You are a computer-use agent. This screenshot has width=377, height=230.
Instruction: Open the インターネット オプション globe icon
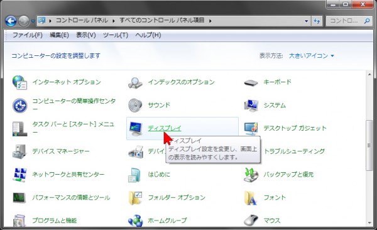(x=19, y=82)
